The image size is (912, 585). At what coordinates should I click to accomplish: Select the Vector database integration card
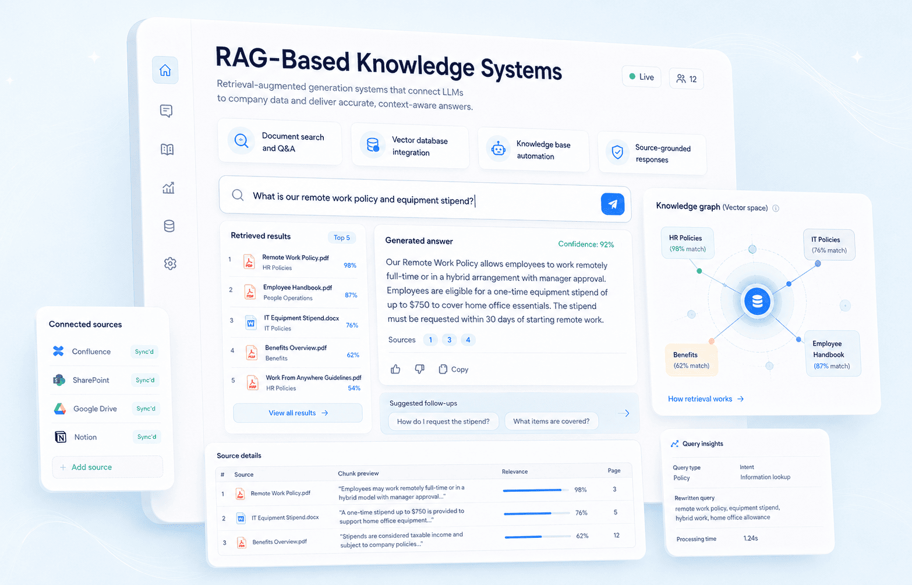[411, 146]
